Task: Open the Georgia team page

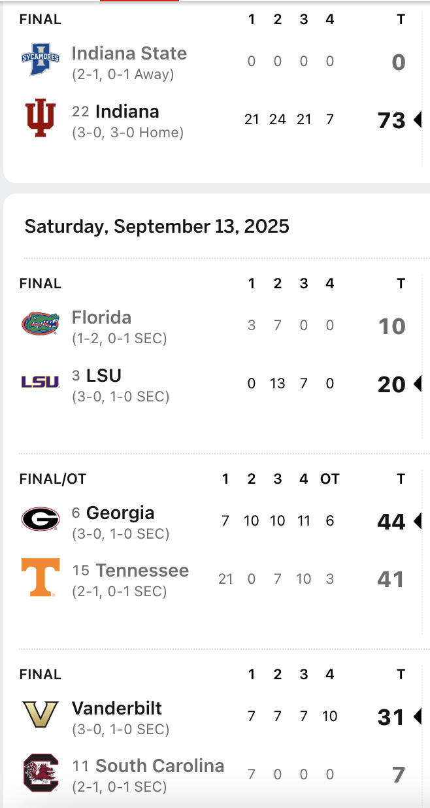Action: coord(120,513)
